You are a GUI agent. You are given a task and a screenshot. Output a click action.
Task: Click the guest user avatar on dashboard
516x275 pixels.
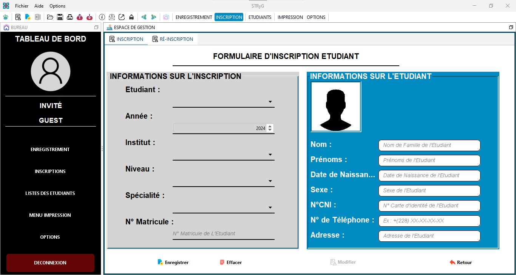click(51, 71)
